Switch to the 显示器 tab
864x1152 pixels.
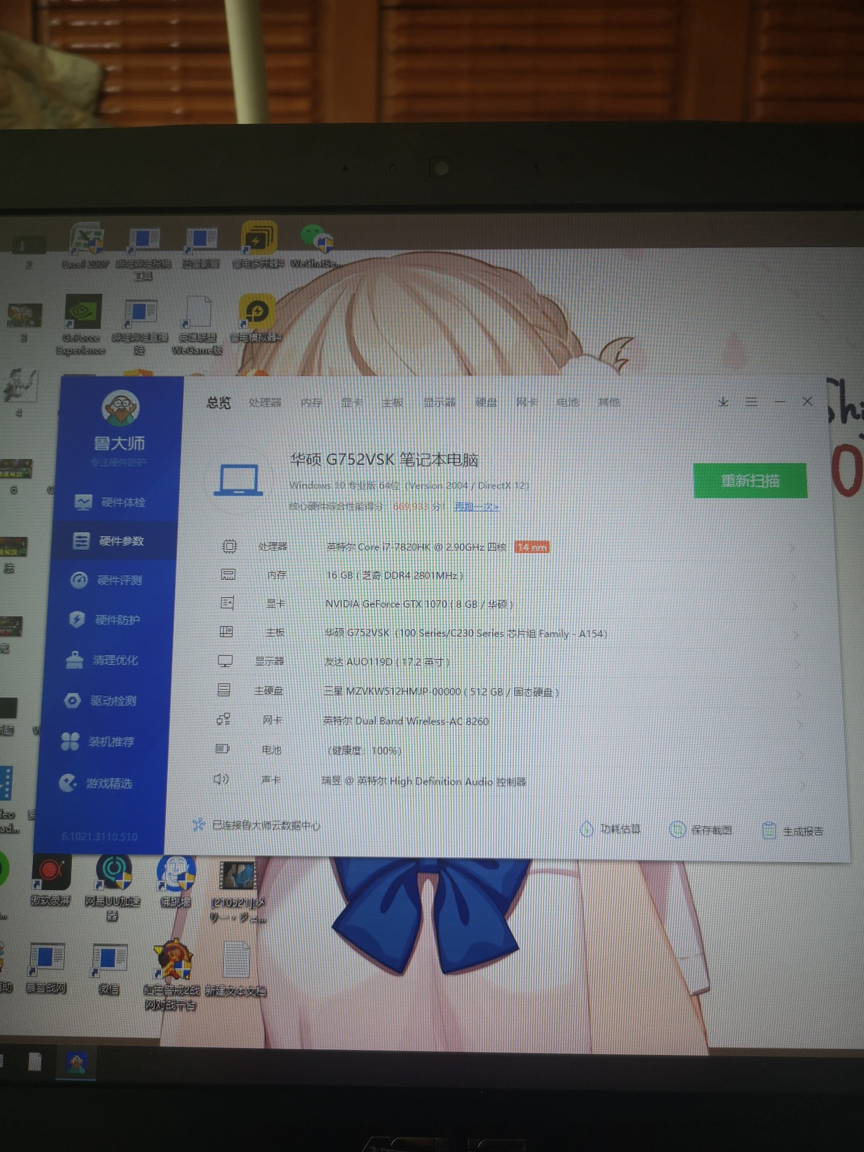pyautogui.click(x=439, y=402)
